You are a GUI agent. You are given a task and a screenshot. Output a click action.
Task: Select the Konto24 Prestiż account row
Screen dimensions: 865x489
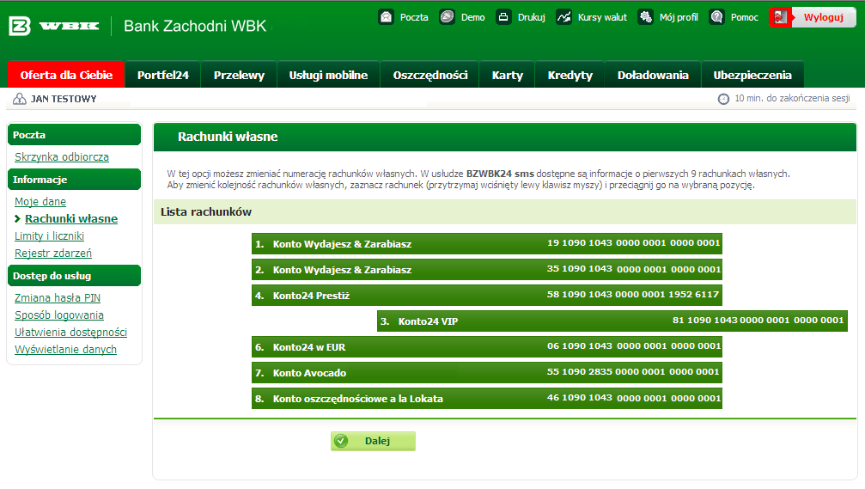pyautogui.click(x=486, y=296)
